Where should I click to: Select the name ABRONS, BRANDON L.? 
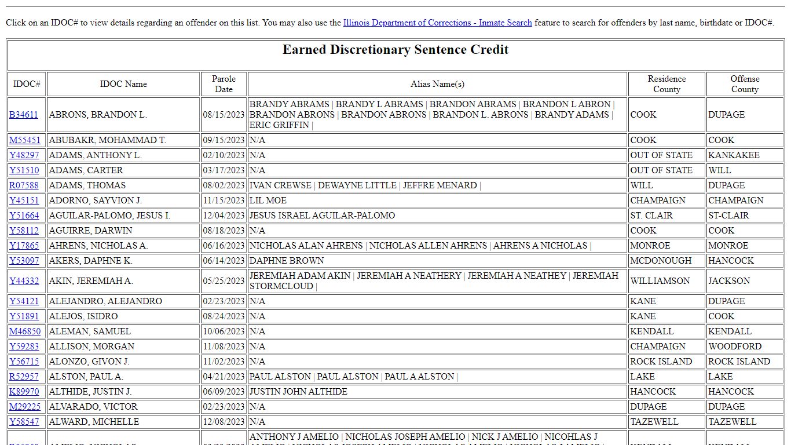coord(98,115)
